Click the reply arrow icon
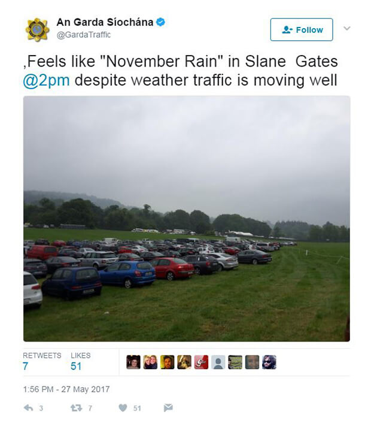This screenshot has width=371, height=429. pyautogui.click(x=28, y=408)
